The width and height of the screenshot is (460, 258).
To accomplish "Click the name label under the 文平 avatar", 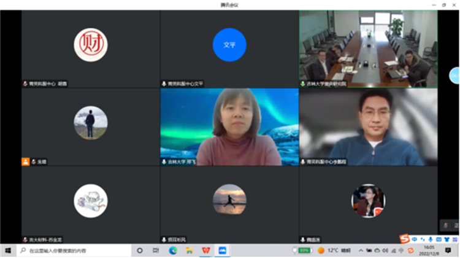I will tap(185, 84).
